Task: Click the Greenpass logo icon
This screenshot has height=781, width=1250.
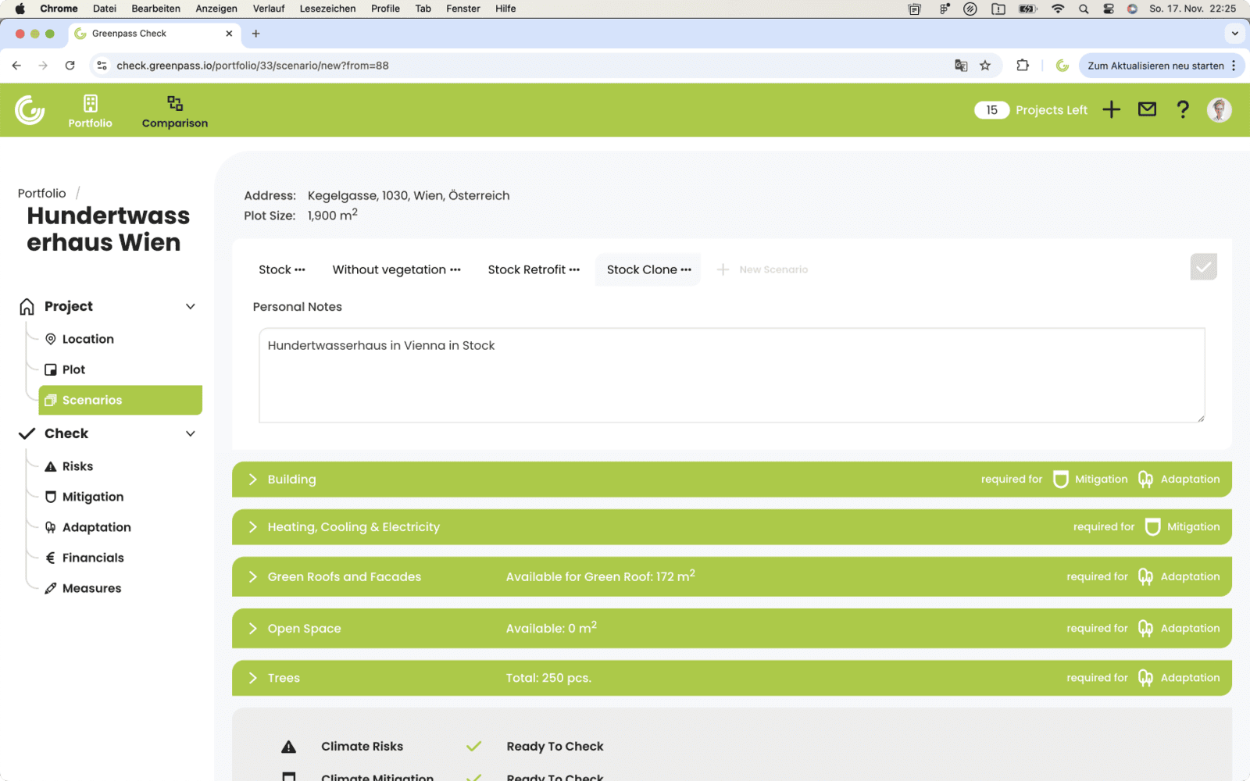Action: pos(30,110)
